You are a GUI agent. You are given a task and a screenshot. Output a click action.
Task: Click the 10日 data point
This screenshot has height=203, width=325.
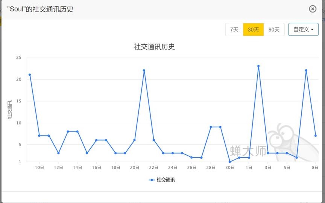(39, 136)
